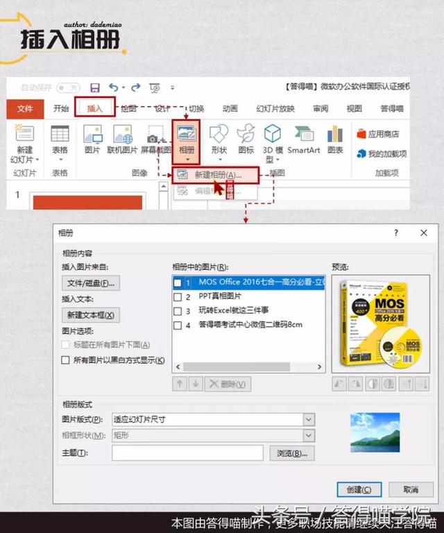Screen dimensions: 444x533
Task: Click the Redo arrow icon
Action: [x=136, y=87]
